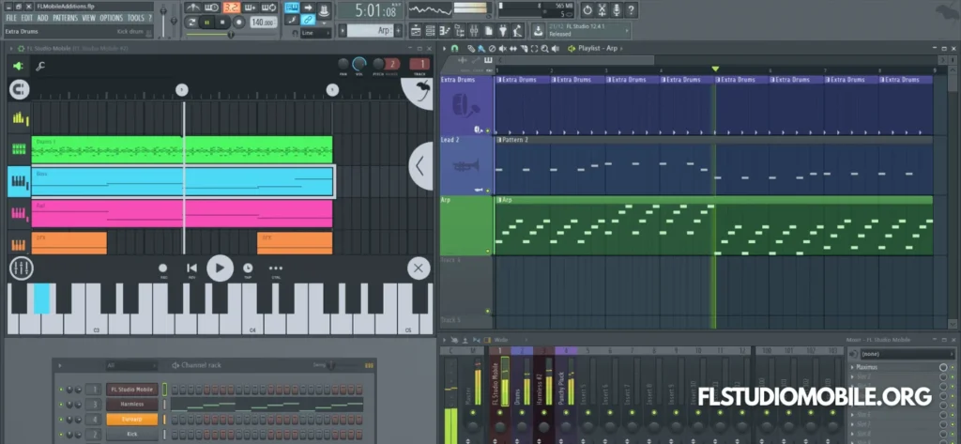
Task: Open audio recording microphone icon
Action: 616,9
